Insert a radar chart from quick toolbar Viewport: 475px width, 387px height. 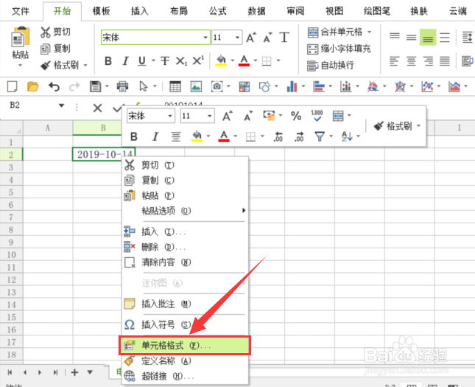(x=400, y=87)
